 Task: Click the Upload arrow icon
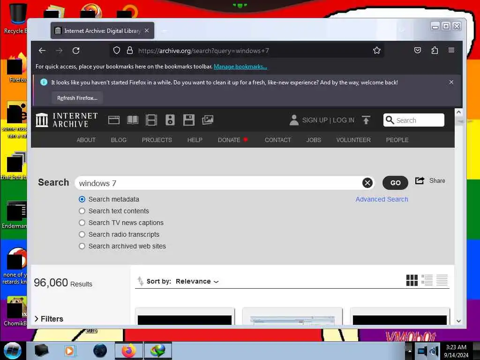(x=366, y=120)
